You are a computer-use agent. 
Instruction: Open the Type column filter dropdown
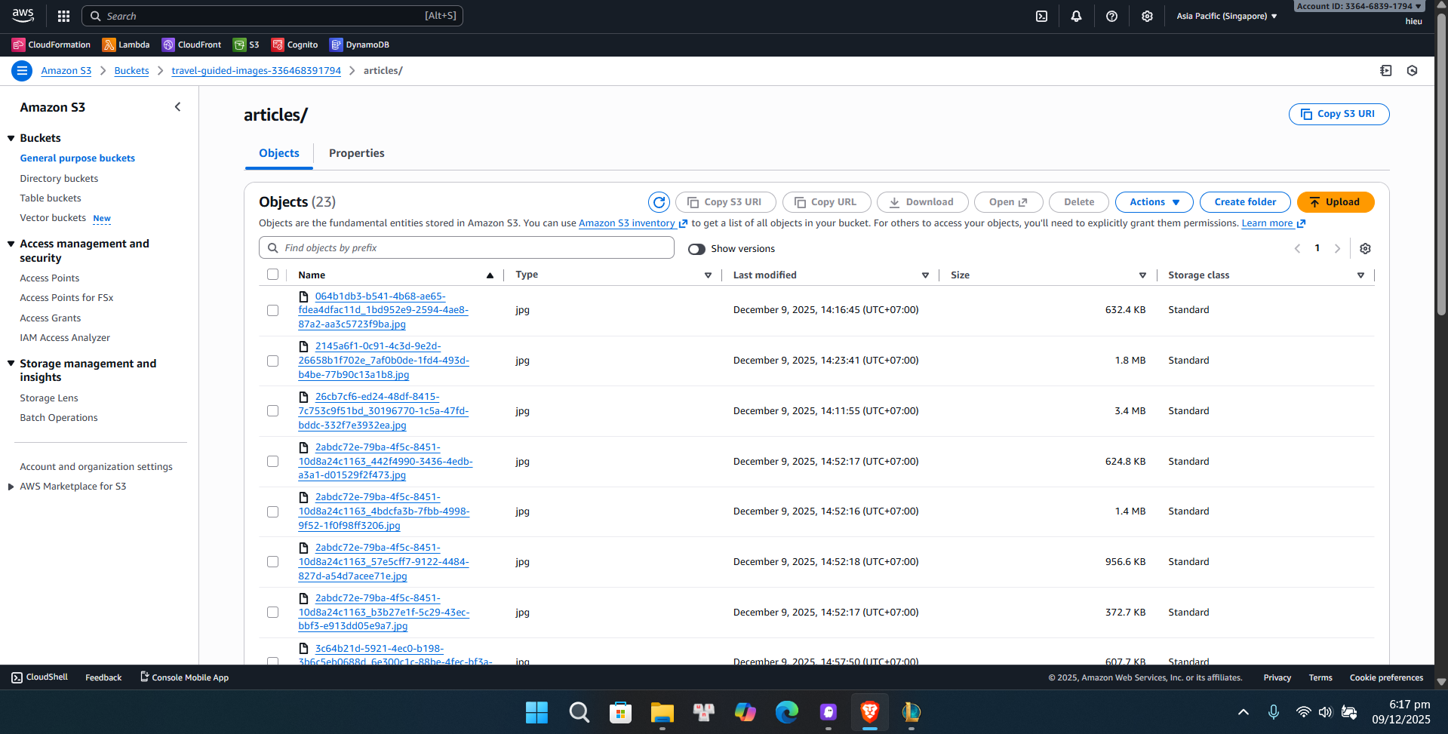click(x=707, y=275)
